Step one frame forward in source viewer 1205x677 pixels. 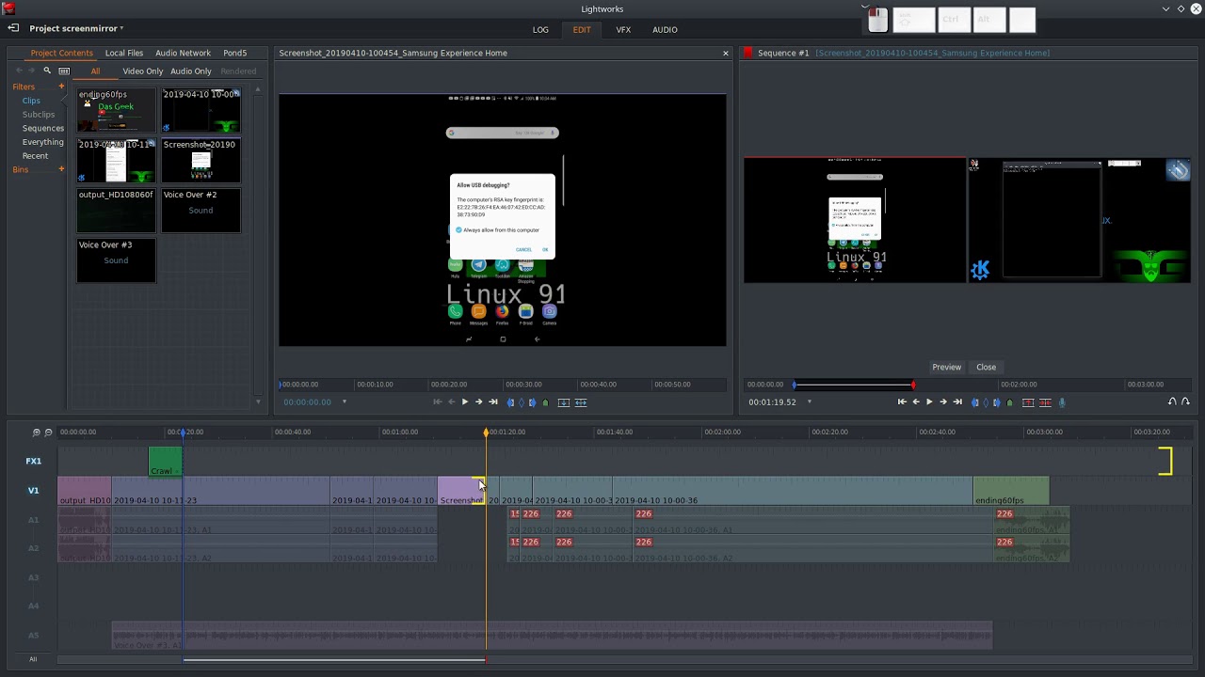click(x=478, y=402)
